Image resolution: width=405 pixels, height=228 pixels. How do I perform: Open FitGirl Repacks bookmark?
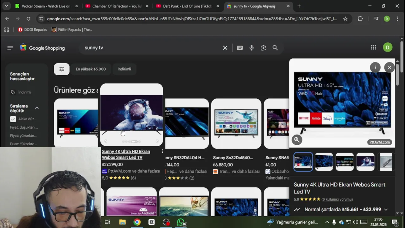coord(72,30)
